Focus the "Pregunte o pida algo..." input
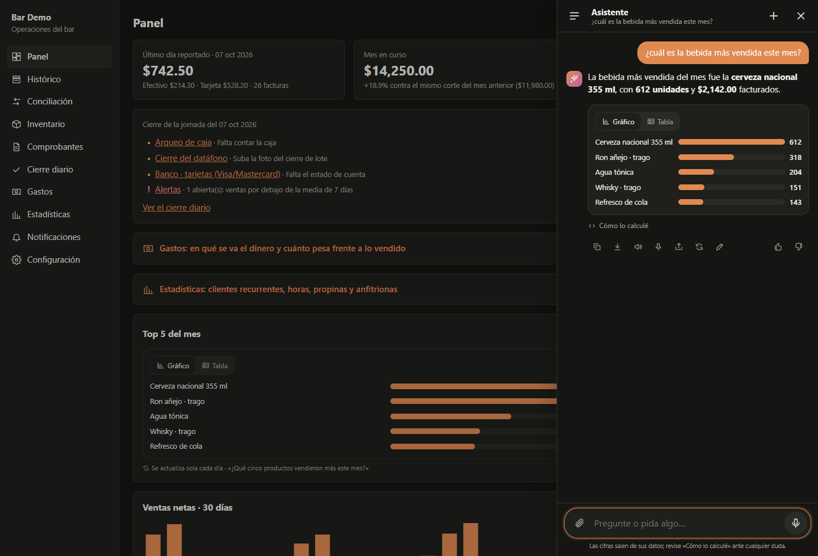The width and height of the screenshot is (818, 556). click(x=686, y=523)
